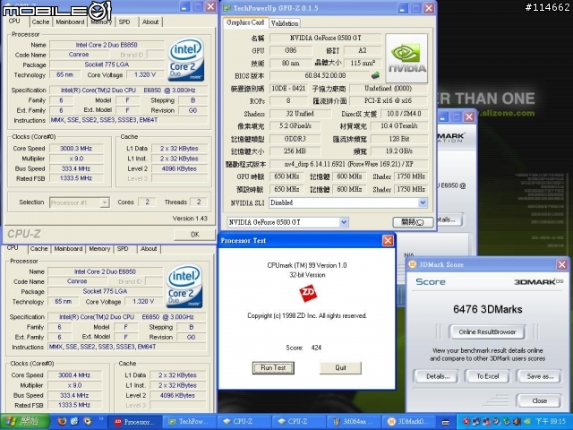Click the Core Speed value 3000.4 MHz
The height and width of the screenshot is (430, 573).
click(x=74, y=375)
